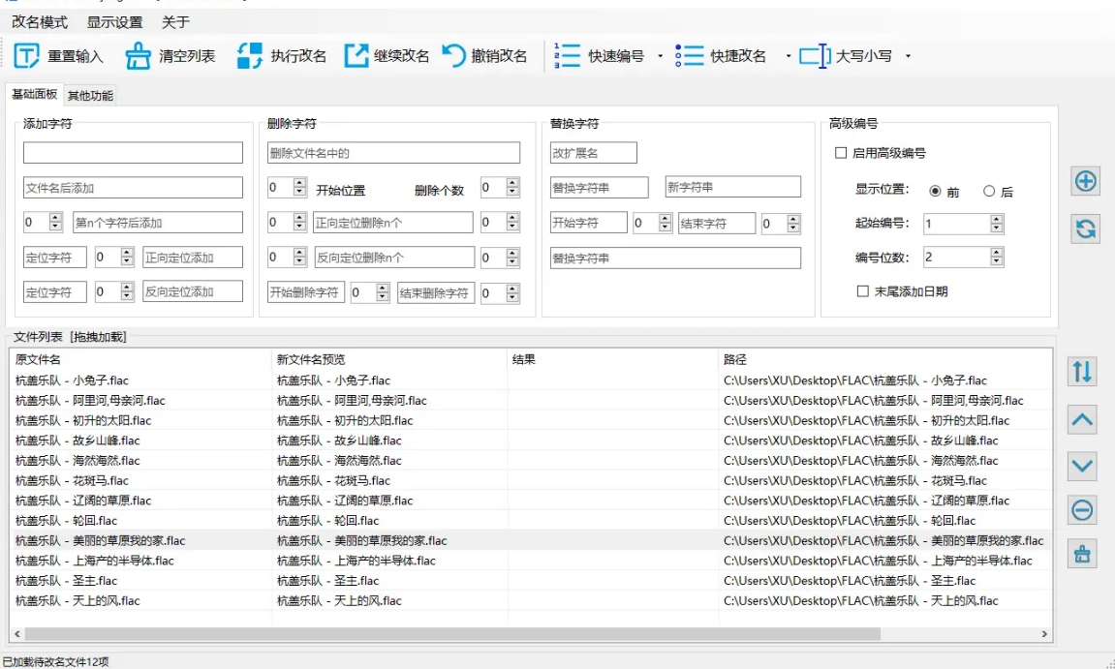The image size is (1115, 669).
Task: Open the 大写小写 dropdown arrow
Action: pos(908,56)
